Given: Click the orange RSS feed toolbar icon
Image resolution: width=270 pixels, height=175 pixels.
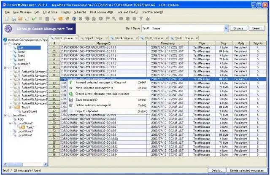Looking at the screenshot, I should 61,19.
